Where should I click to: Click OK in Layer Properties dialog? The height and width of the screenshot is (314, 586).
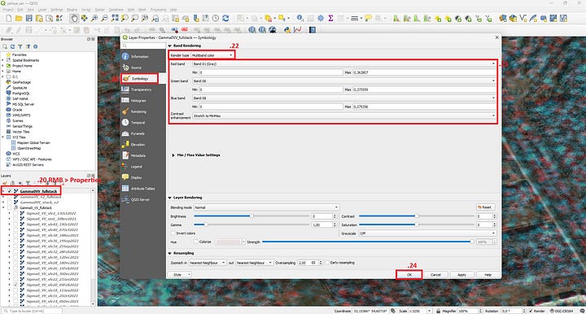(x=409, y=275)
